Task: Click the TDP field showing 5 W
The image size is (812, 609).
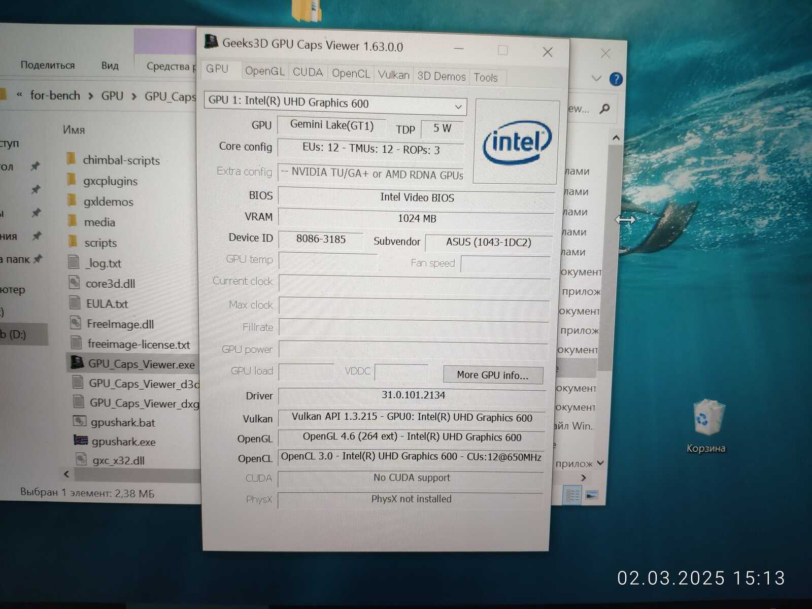Action: pos(442,128)
